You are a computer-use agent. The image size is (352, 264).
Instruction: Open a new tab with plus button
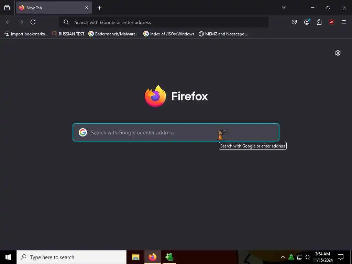coord(99,8)
